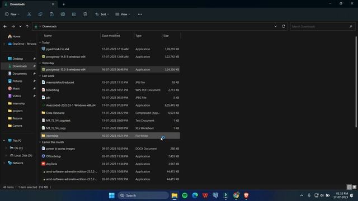Image resolution: width=358 pixels, height=201 pixels.
Task: Open WPS Office from the taskbar
Action: [x=205, y=195]
